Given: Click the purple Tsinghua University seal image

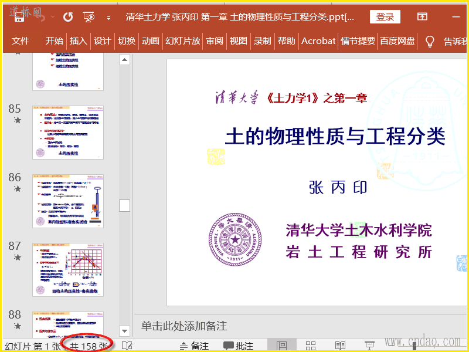Looking at the screenshot, I should coord(235,239).
